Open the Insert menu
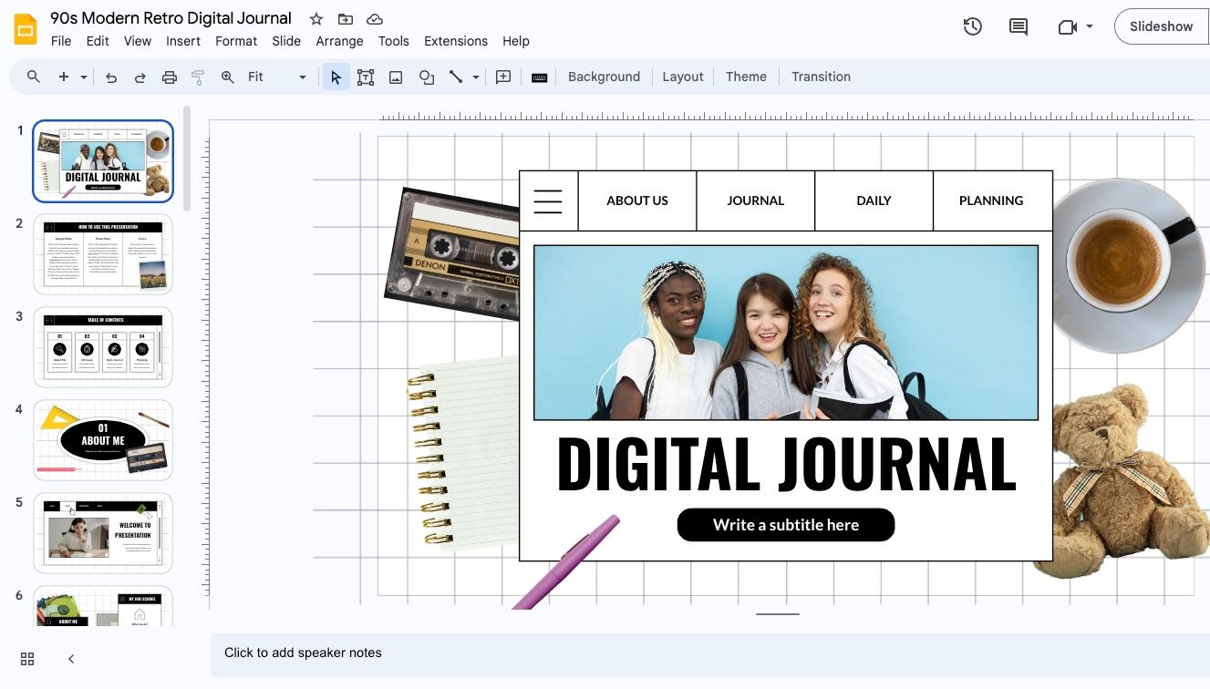The height and width of the screenshot is (689, 1210). (x=182, y=41)
